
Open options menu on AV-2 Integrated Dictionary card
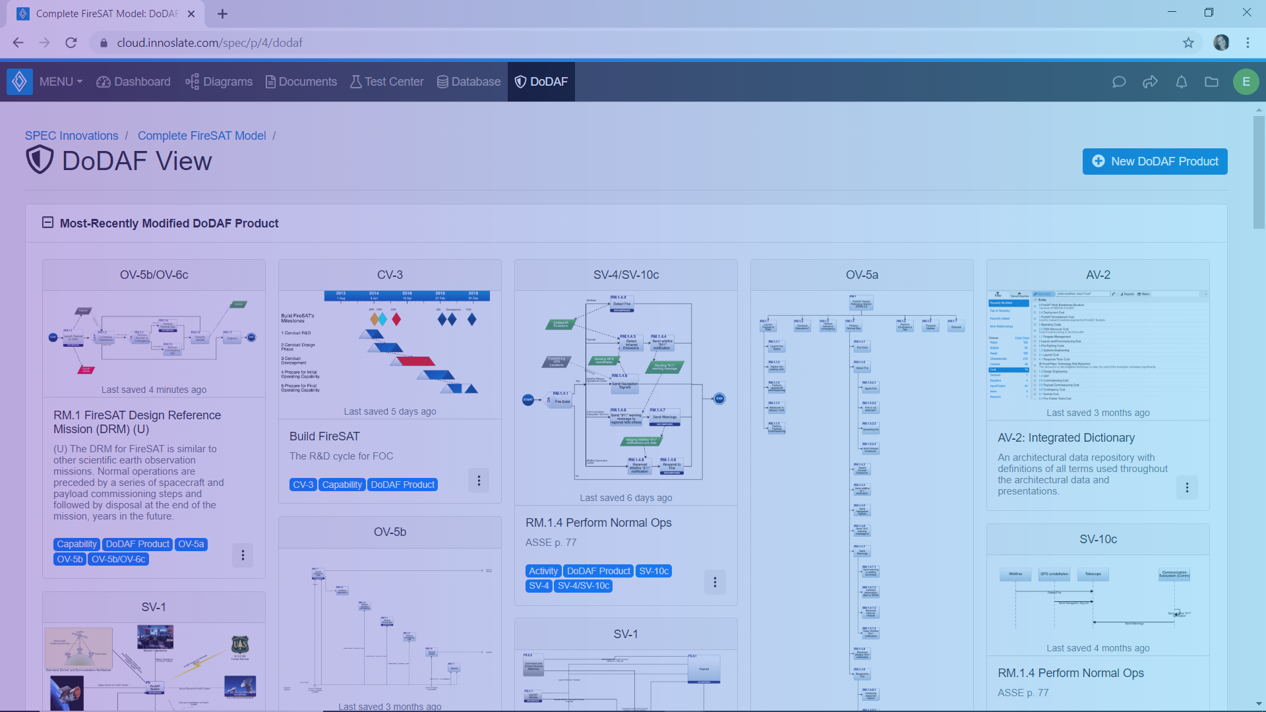1187,488
